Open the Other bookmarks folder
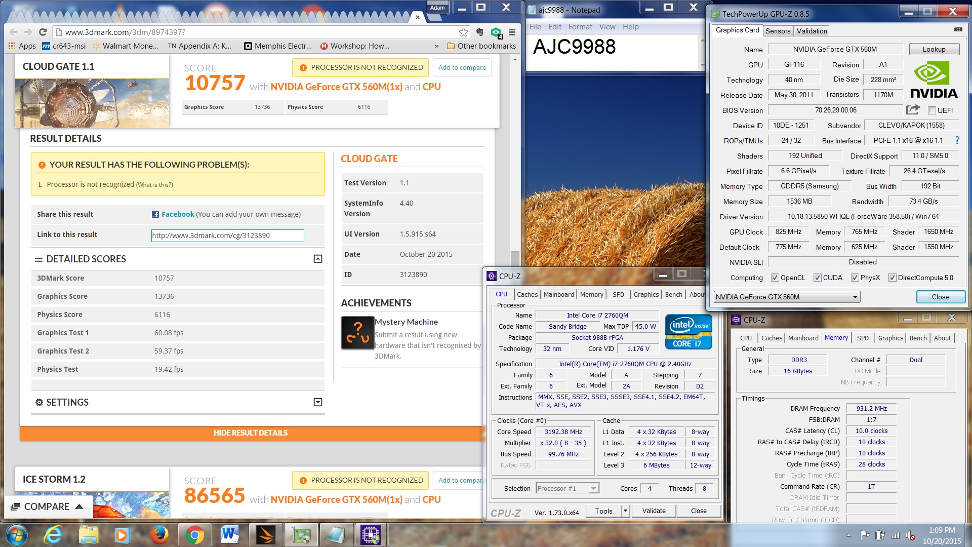This screenshot has width=972, height=547. 481,46
